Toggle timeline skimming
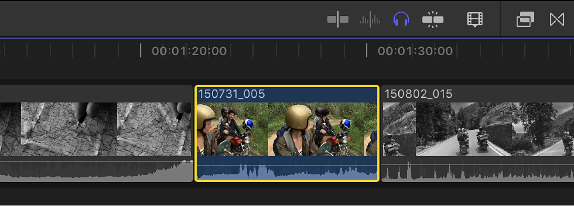 [338, 19]
